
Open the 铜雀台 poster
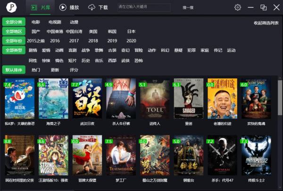(x=189, y=155)
